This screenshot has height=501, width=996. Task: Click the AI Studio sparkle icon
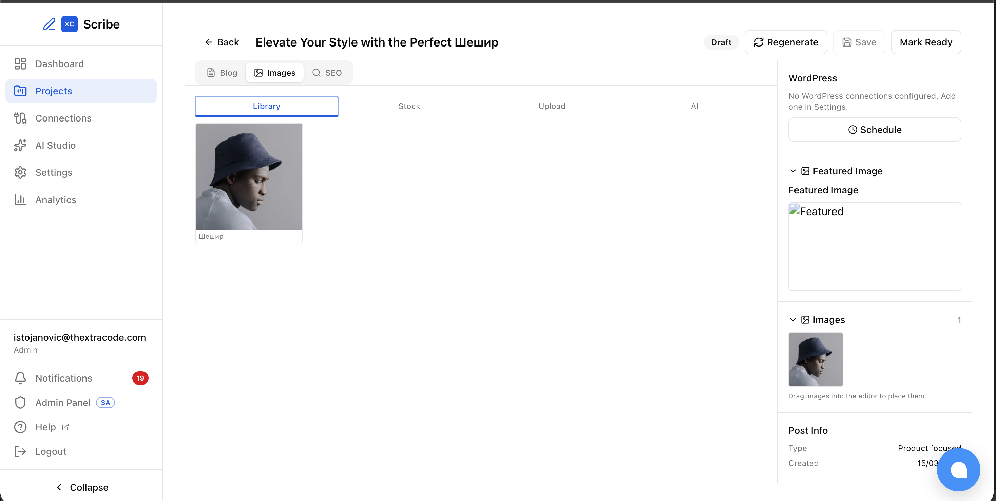point(20,146)
